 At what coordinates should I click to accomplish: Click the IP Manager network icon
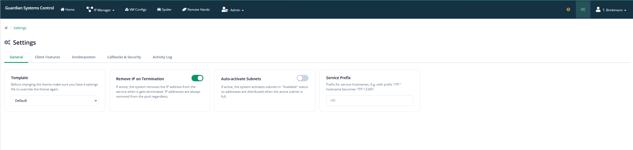(x=90, y=9)
